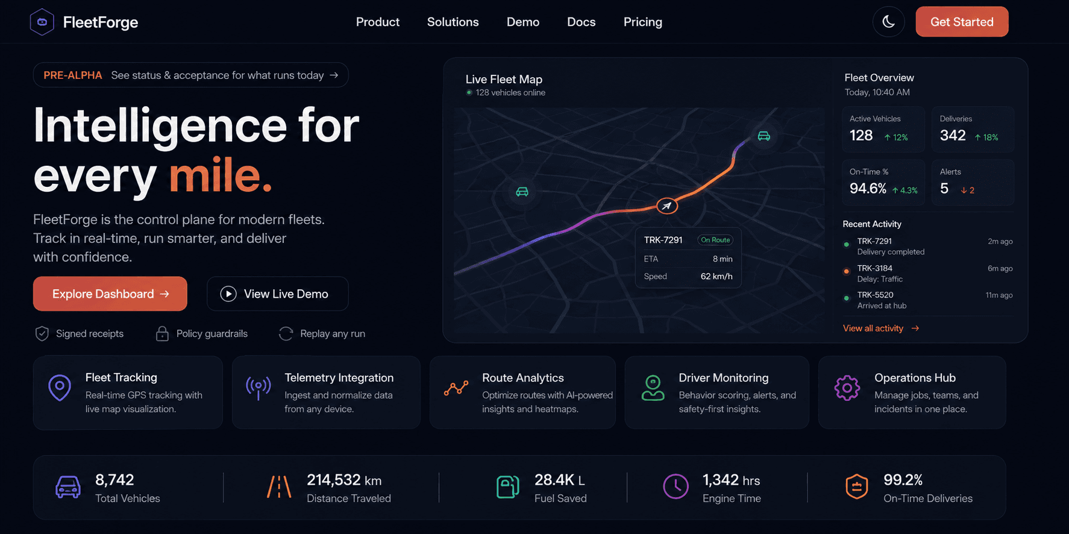Click the Total Vehicles car icon
Image resolution: width=1069 pixels, height=534 pixels.
(x=68, y=487)
